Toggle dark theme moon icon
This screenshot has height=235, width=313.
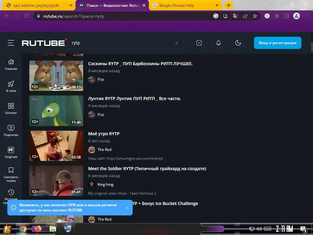238,43
